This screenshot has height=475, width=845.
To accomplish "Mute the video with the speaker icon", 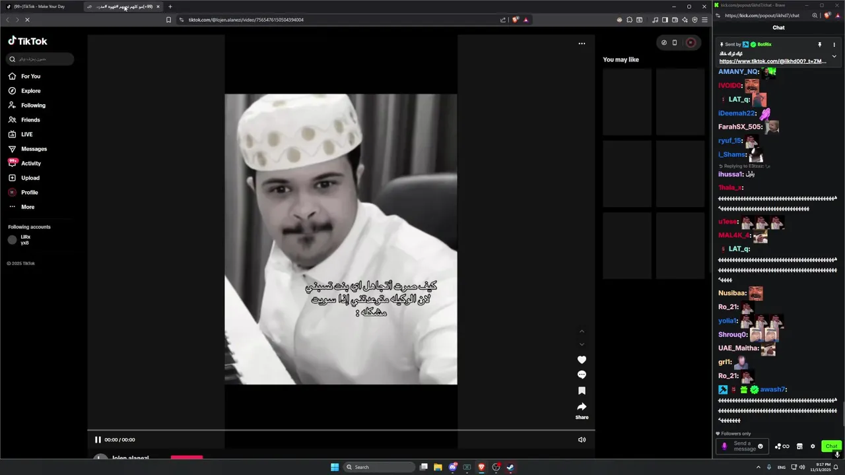I will pos(582,440).
